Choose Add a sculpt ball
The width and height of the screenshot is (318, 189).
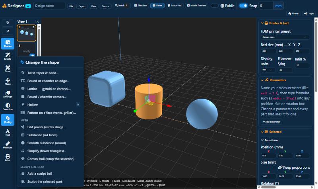tap(50, 173)
